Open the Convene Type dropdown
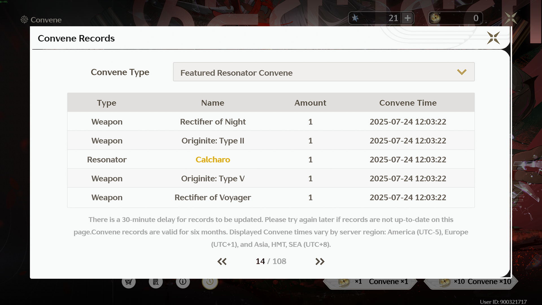 coord(324,72)
